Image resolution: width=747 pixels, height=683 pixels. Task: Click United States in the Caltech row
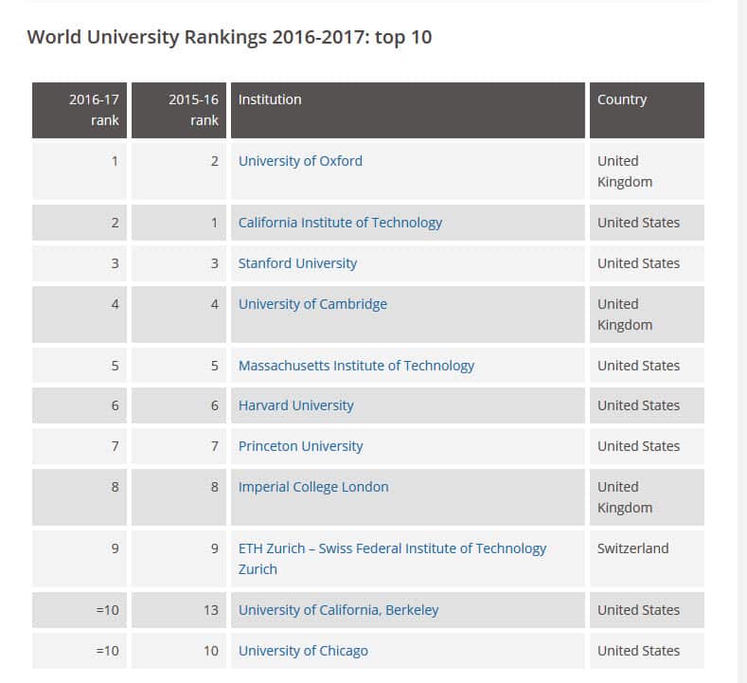pos(638,223)
